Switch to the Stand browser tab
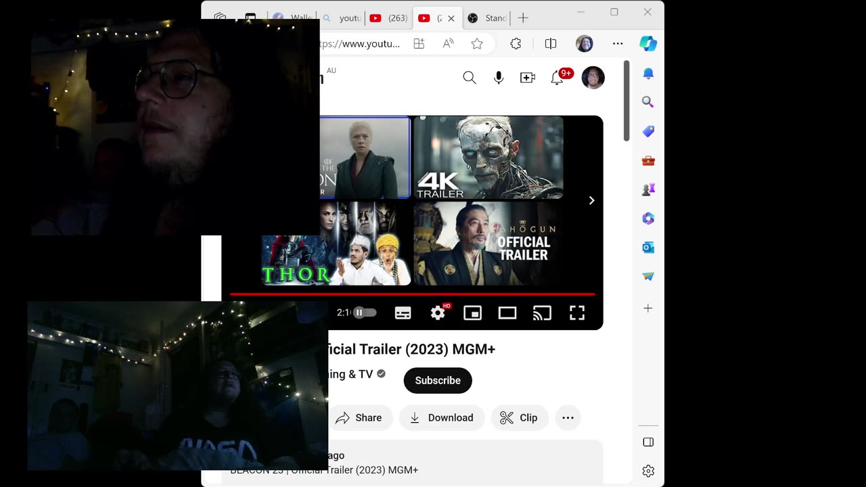 [x=487, y=18]
